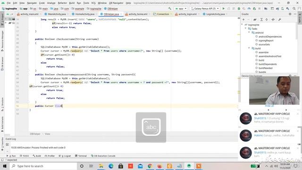Switch to the Connection tab
Image resolution: width=302 pixels, height=170 pixels.
coord(163,14)
